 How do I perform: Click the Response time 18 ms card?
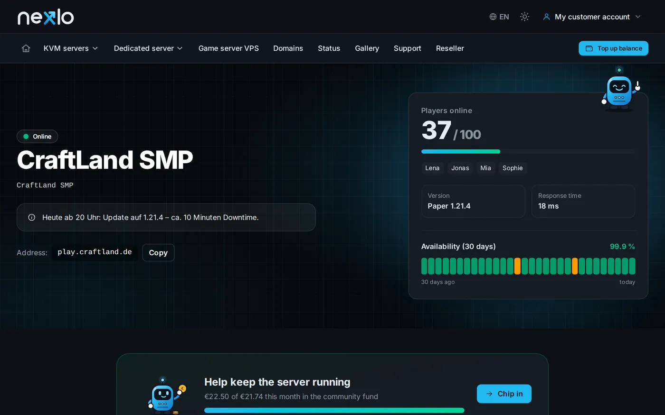tap(583, 201)
